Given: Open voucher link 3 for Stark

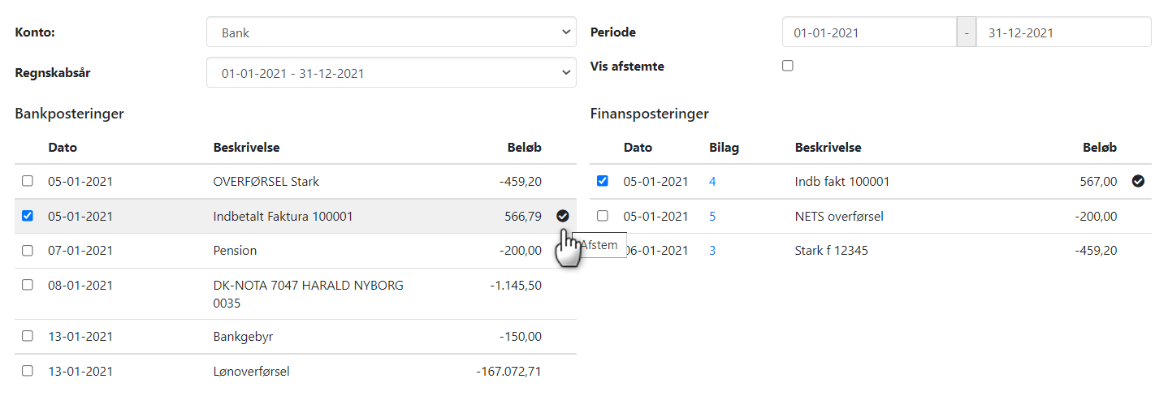Looking at the screenshot, I should pos(712,251).
